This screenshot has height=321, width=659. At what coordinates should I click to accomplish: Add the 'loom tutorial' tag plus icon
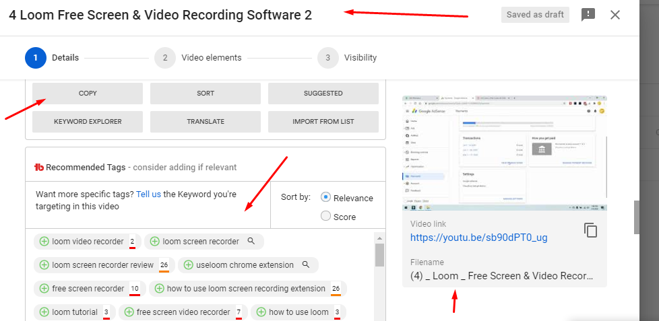coord(44,312)
